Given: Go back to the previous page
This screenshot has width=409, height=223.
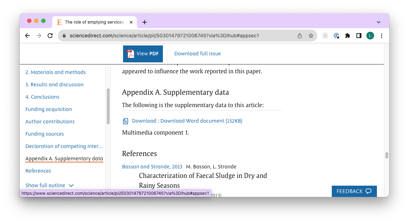Looking at the screenshot, I should coord(28,36).
